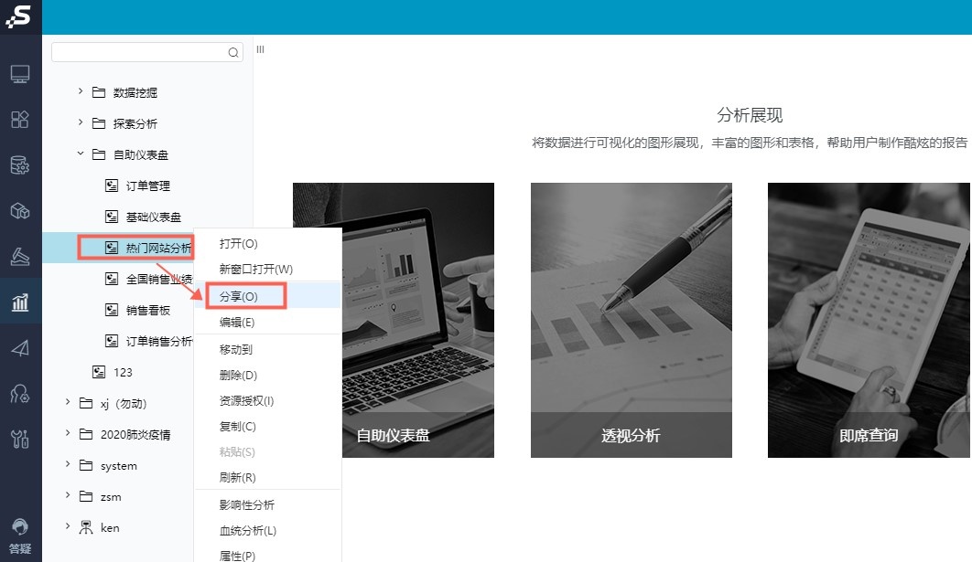
Task: Select 销售看板 in the tree
Action: click(148, 311)
